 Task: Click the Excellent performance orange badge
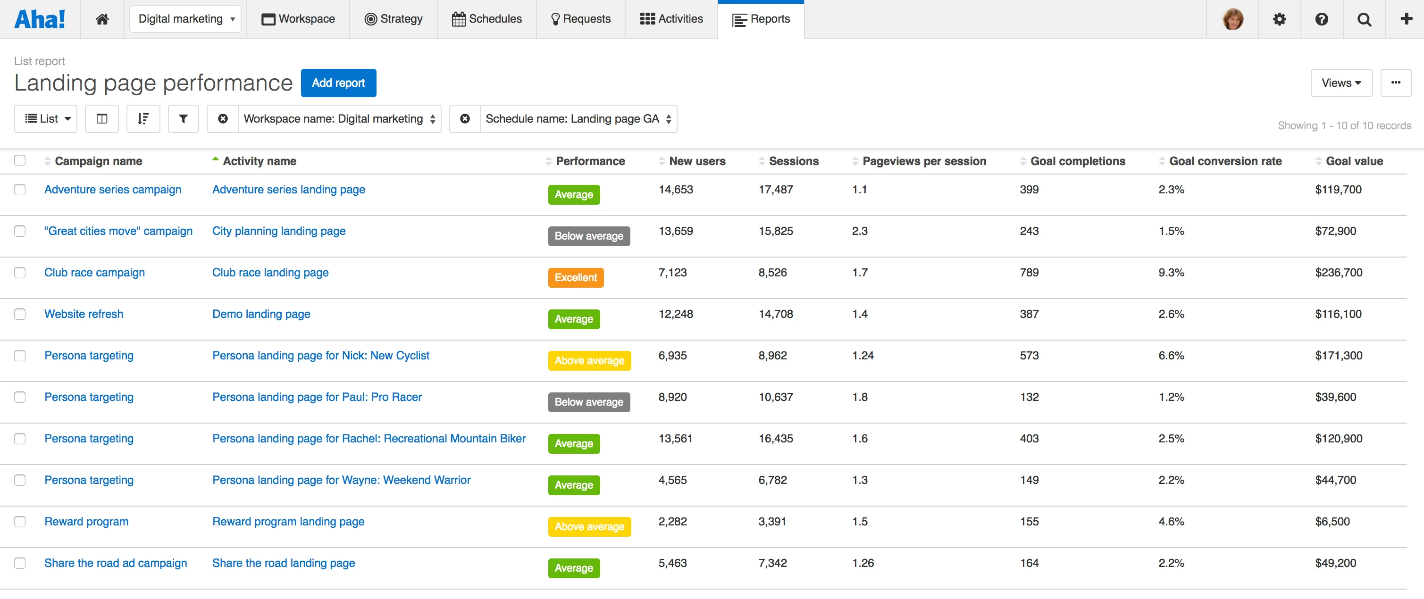(575, 277)
